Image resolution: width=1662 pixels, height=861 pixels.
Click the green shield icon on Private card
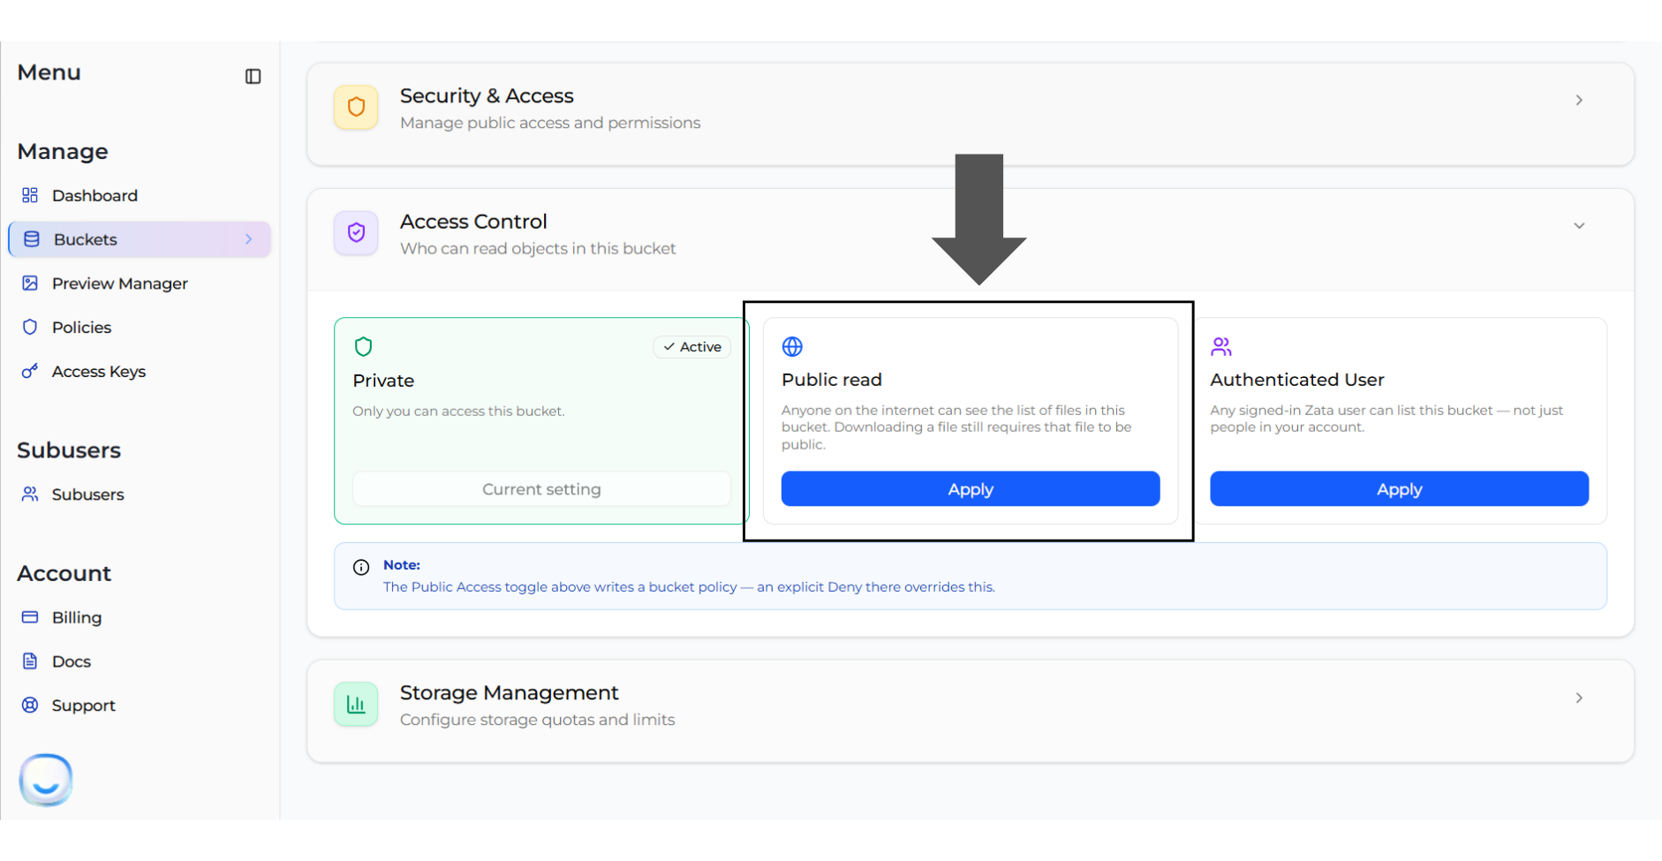pyautogui.click(x=363, y=346)
